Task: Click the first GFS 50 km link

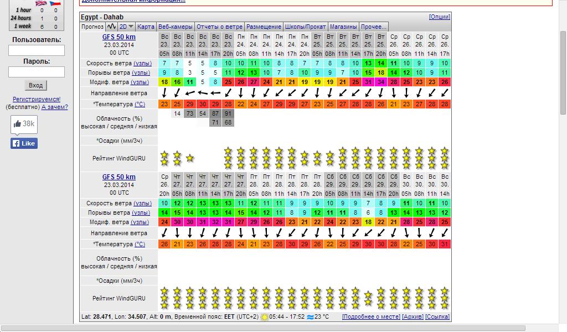Action: click(x=118, y=37)
